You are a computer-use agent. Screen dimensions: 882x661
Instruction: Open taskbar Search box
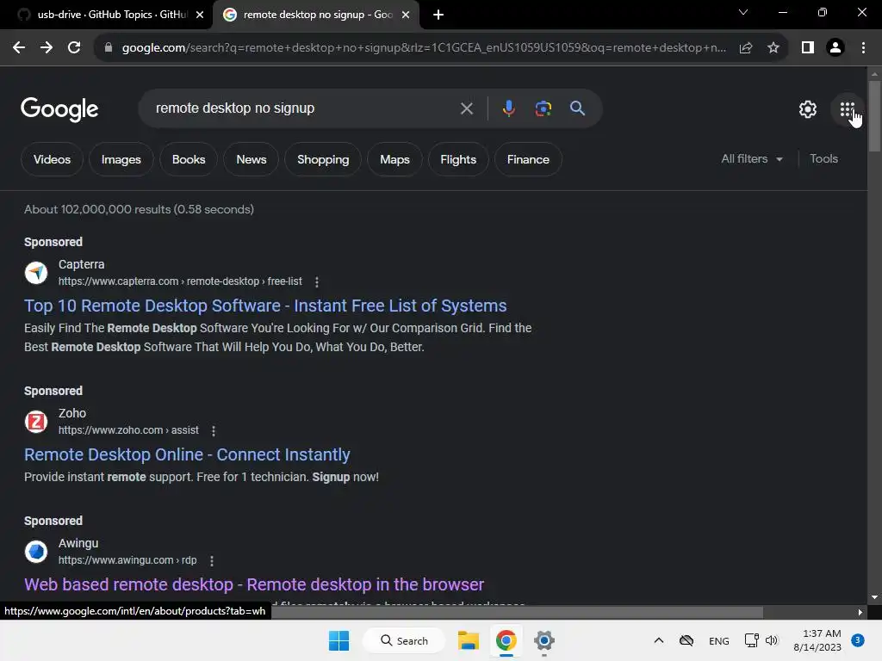coord(404,640)
